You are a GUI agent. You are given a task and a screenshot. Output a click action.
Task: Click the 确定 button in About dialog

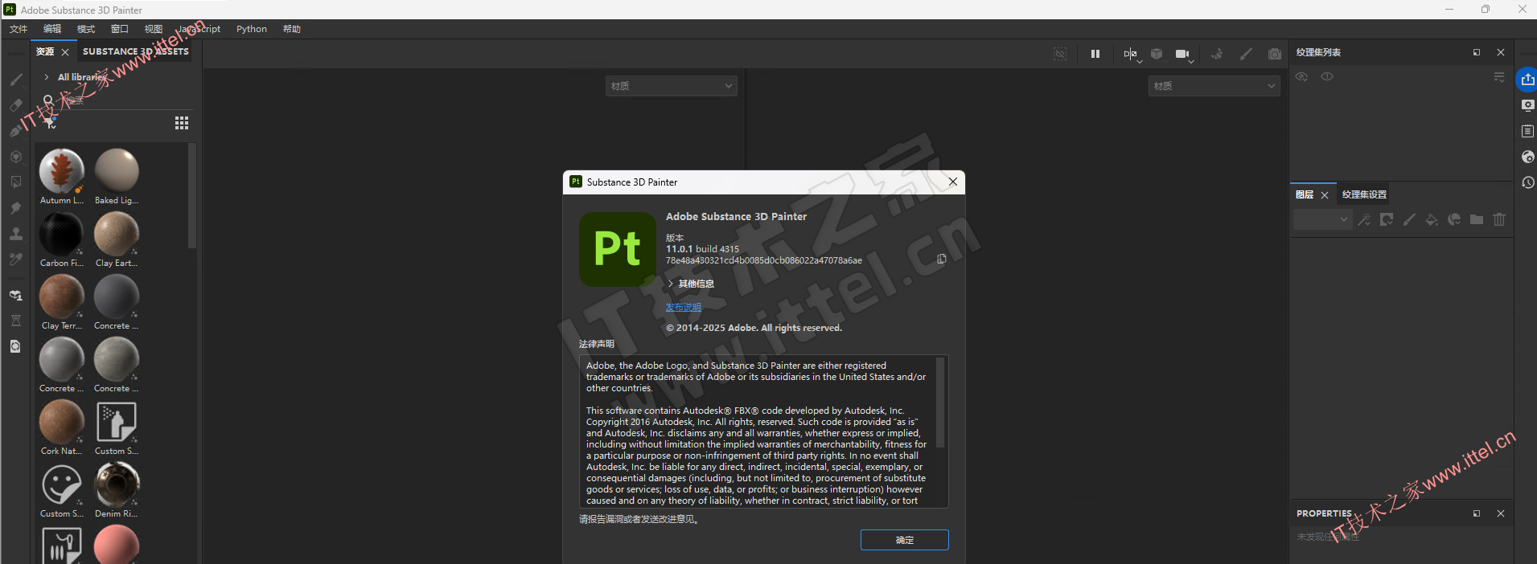[x=905, y=540]
